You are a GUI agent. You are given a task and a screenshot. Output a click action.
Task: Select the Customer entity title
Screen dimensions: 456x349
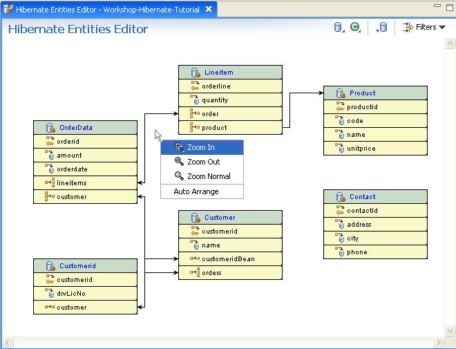pyautogui.click(x=220, y=218)
